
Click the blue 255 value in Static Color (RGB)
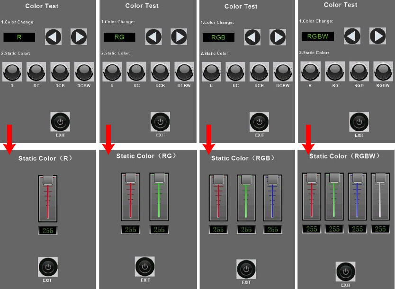click(273, 229)
